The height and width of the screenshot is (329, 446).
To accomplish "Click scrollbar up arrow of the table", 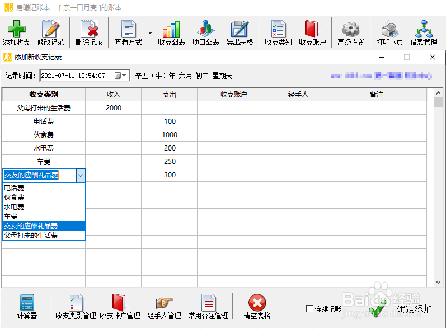I will pos(438,93).
